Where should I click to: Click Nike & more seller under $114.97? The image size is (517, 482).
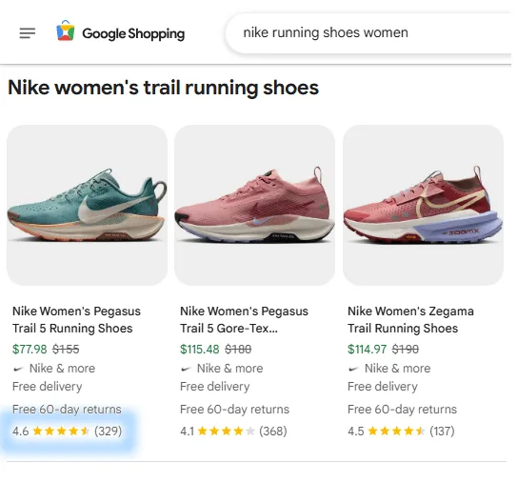398,369
